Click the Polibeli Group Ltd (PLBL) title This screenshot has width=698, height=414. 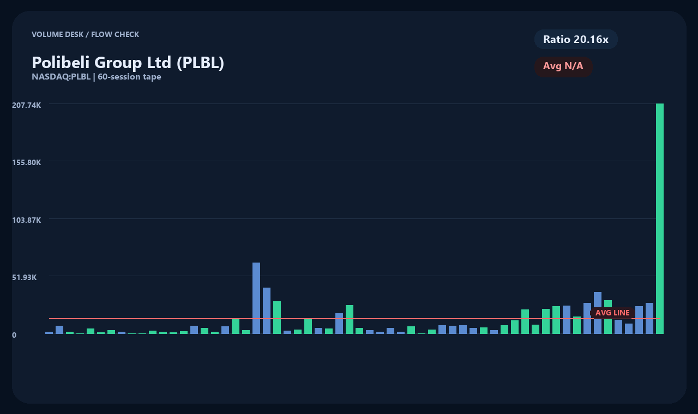click(128, 63)
